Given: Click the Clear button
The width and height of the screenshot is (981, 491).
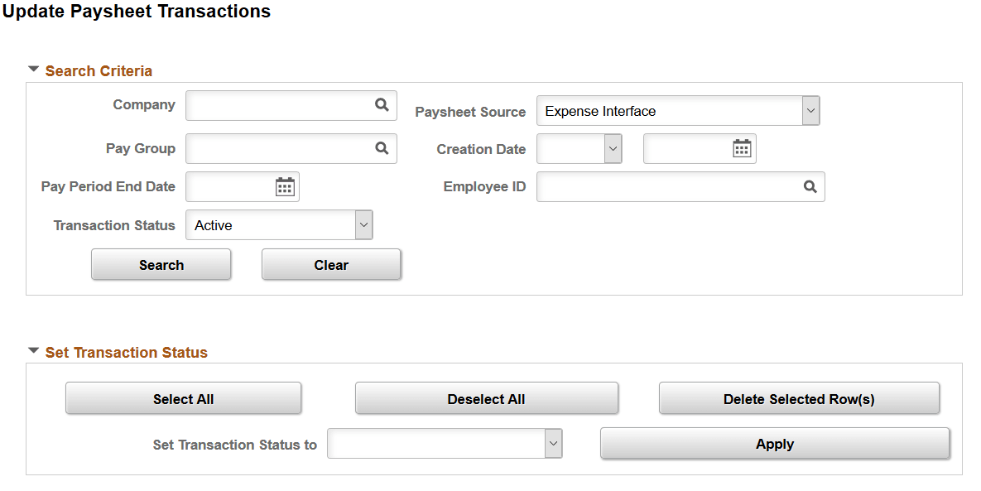Looking at the screenshot, I should 331,264.
